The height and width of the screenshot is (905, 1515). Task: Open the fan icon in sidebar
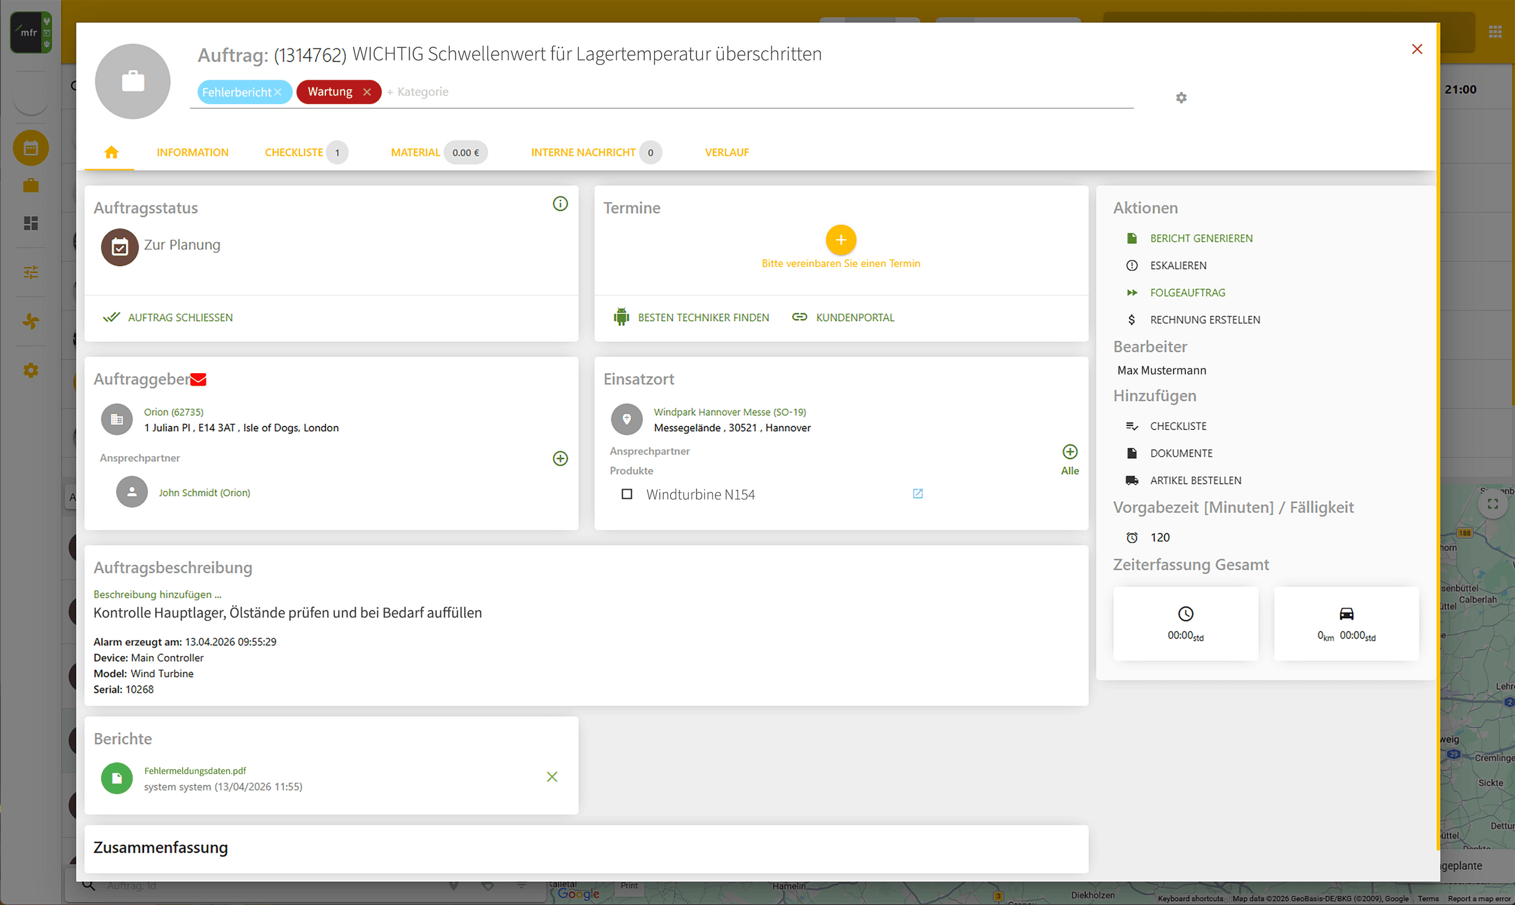click(x=31, y=321)
